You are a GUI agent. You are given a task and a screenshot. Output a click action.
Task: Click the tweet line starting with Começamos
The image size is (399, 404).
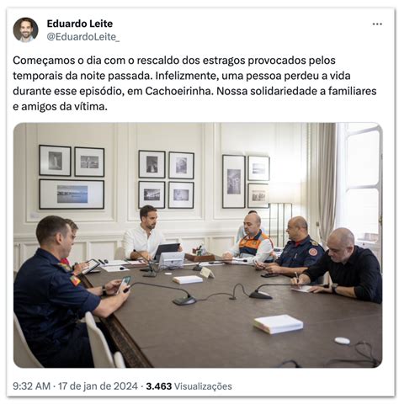[x=174, y=61]
